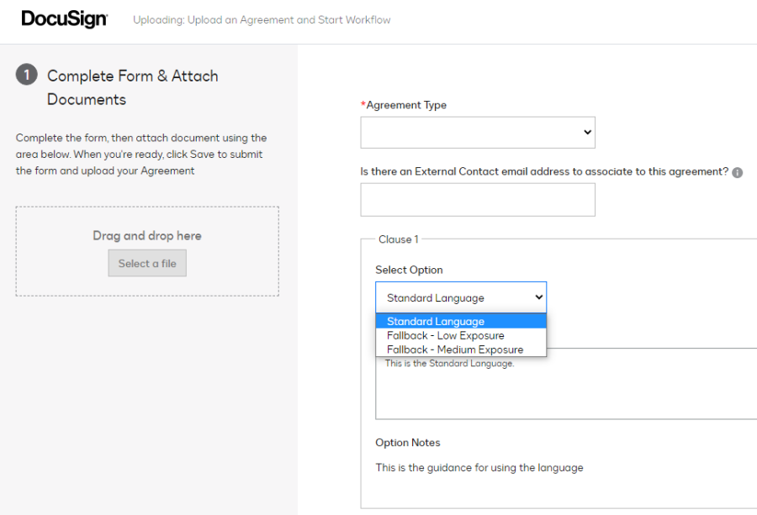Click the Clause 1 section label
The image size is (757, 515).
399,239
